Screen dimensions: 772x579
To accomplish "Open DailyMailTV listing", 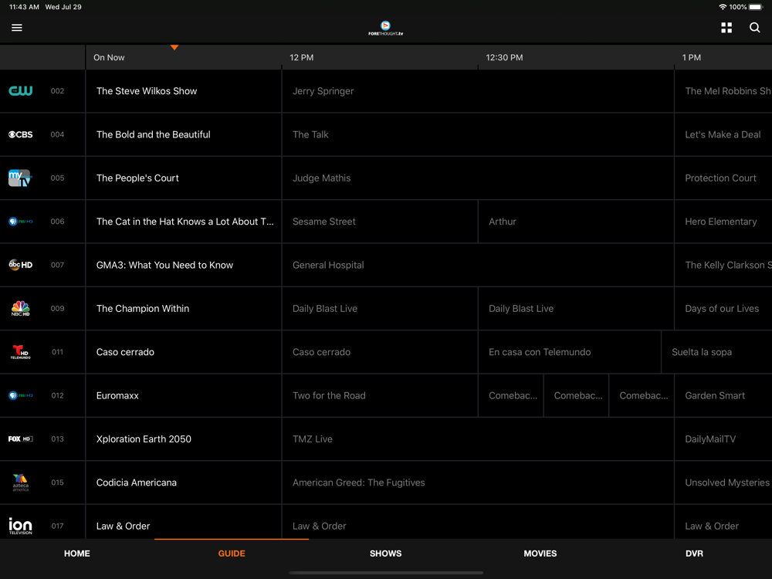I will (723, 439).
